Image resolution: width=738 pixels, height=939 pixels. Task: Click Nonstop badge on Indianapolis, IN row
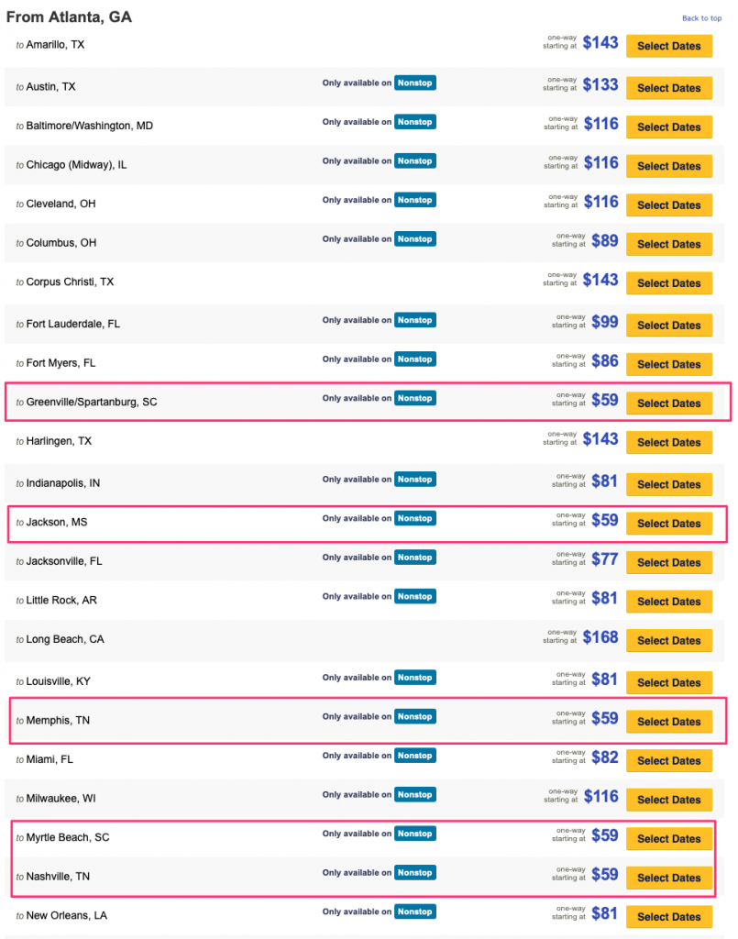(414, 480)
